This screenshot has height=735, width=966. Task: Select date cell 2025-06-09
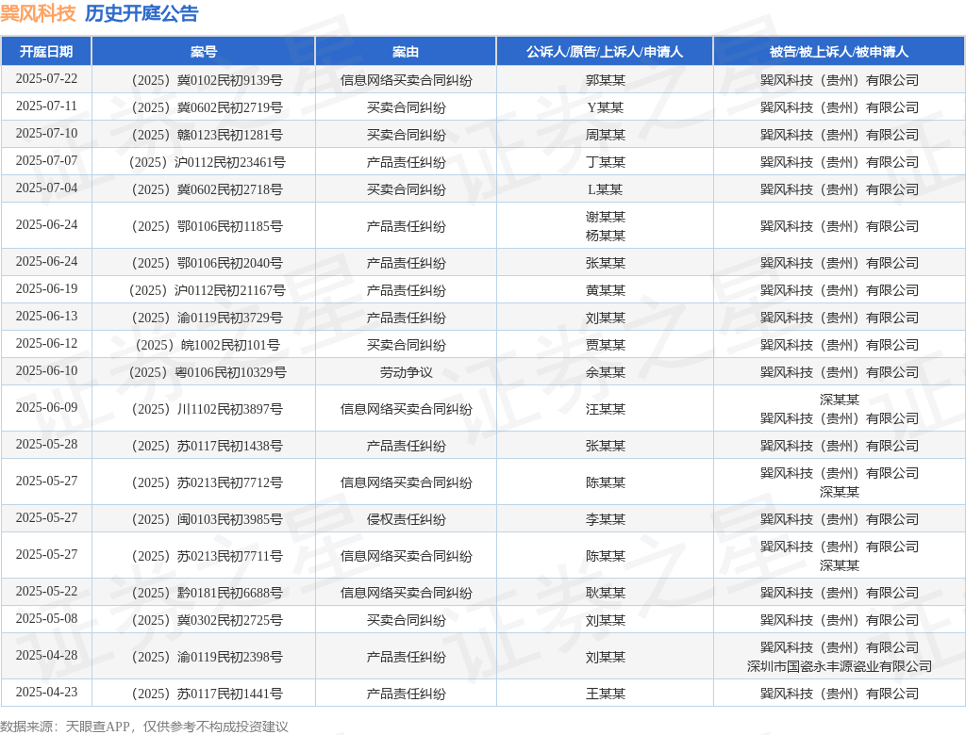[46, 408]
